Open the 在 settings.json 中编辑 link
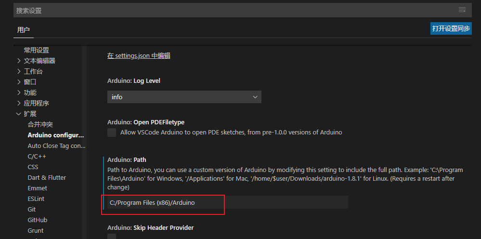The height and width of the screenshot is (239, 481). (139, 56)
